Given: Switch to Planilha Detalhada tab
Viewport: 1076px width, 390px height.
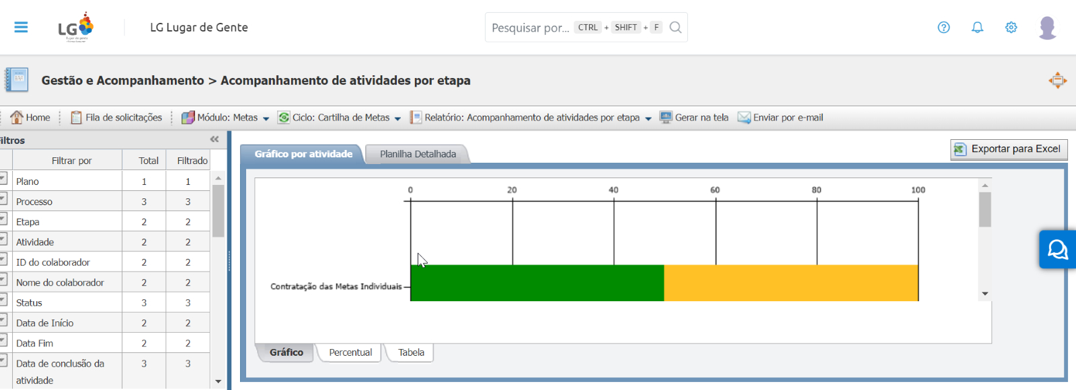Looking at the screenshot, I should pyautogui.click(x=418, y=154).
